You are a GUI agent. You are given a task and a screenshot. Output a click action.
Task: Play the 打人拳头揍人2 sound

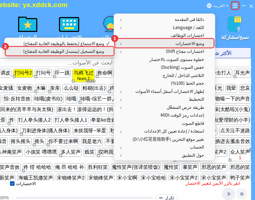[34, 120]
